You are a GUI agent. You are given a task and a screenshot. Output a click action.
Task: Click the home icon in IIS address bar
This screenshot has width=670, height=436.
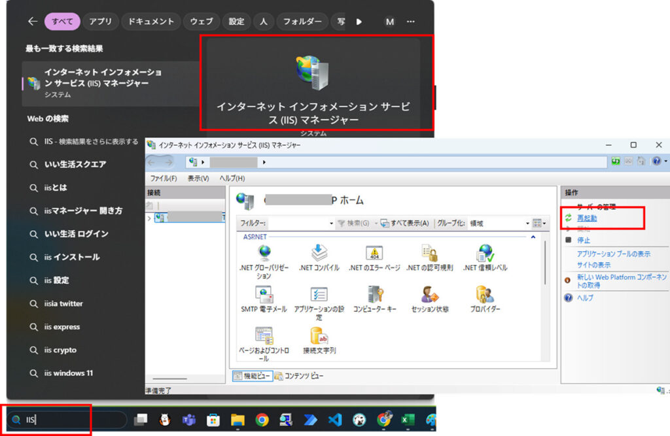point(641,161)
